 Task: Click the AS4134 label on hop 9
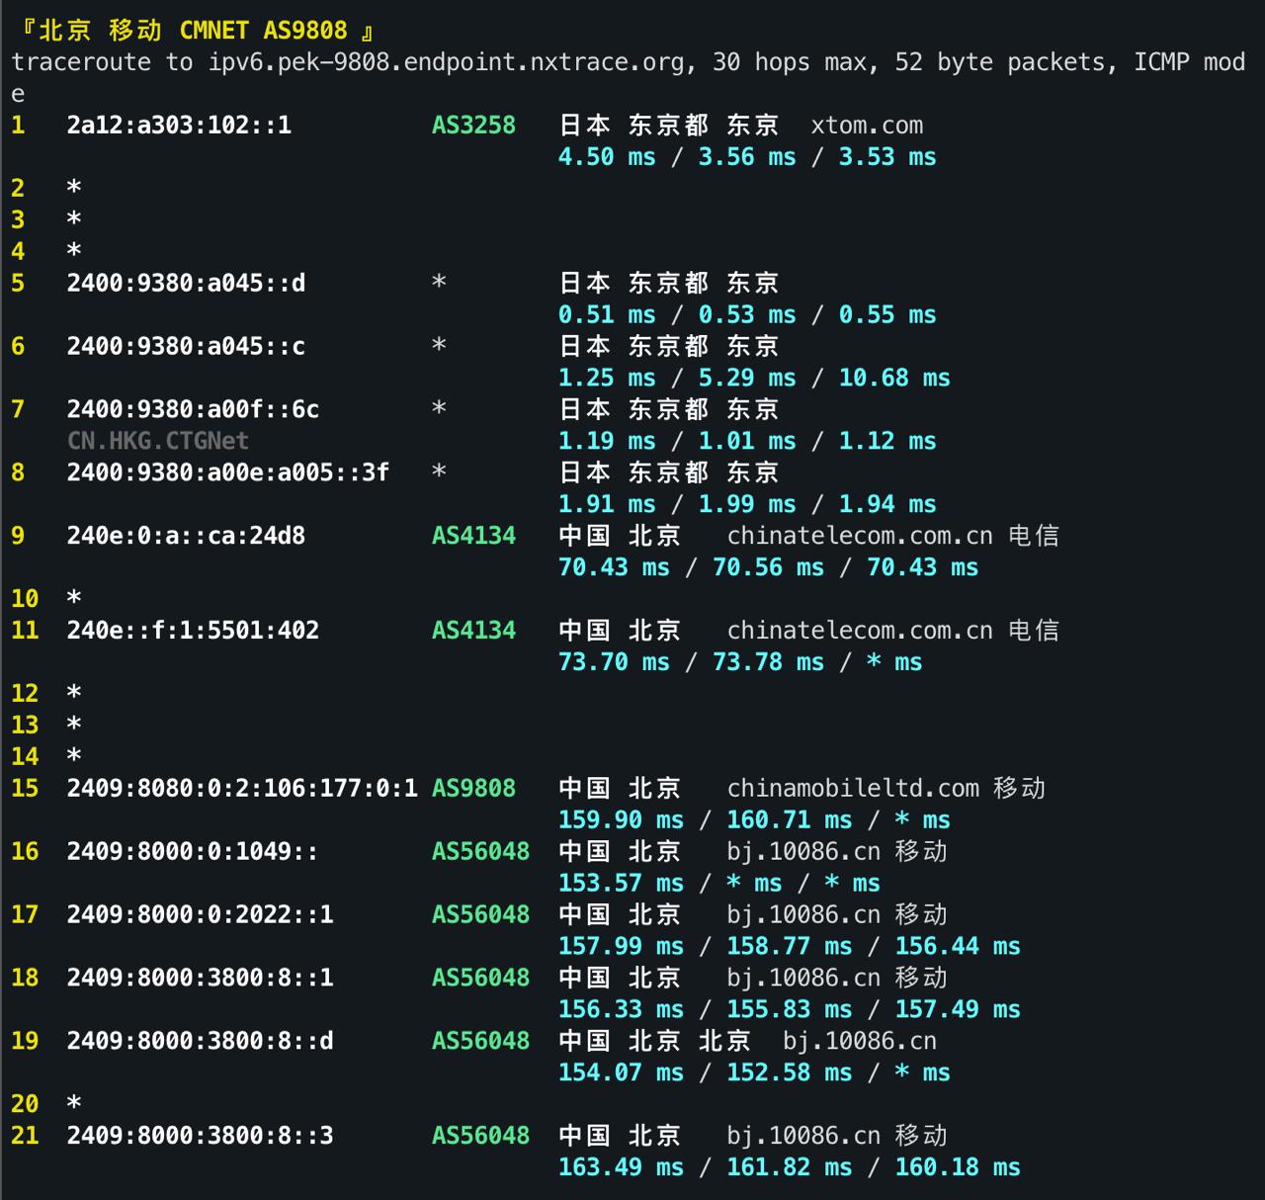point(472,535)
